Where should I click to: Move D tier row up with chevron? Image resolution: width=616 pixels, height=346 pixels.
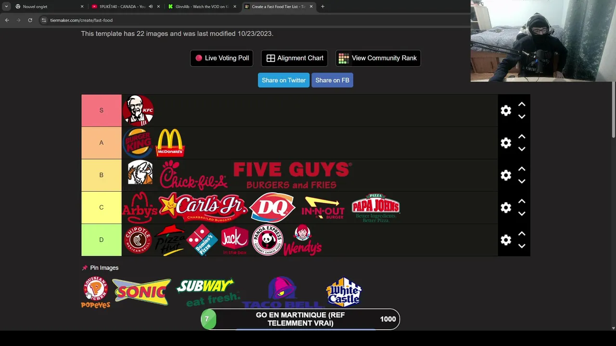[522, 234]
